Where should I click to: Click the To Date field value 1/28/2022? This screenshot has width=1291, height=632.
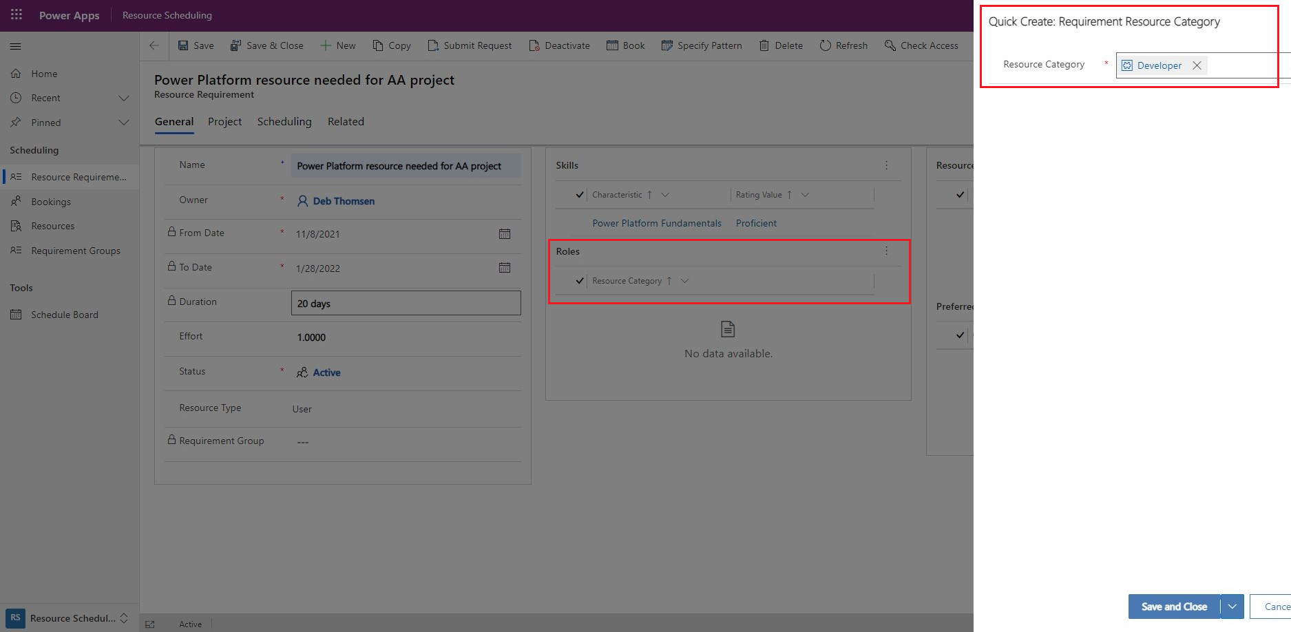pyautogui.click(x=317, y=268)
